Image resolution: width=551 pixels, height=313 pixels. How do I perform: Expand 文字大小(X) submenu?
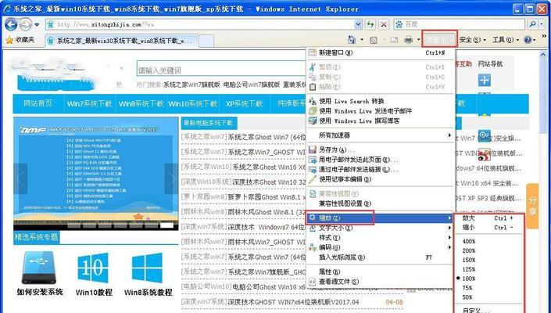(x=381, y=228)
